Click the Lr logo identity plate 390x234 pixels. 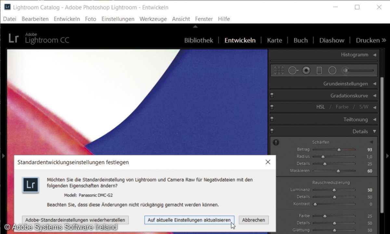pos(14,38)
